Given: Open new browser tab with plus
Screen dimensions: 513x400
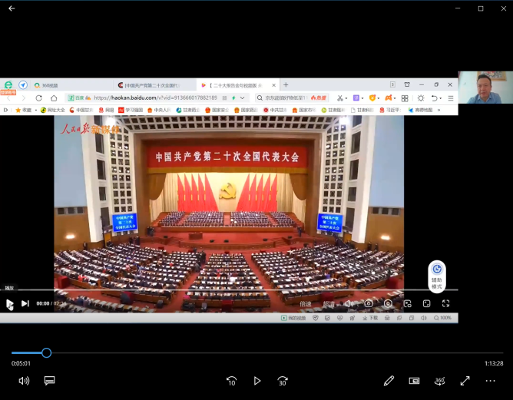Looking at the screenshot, I should point(286,85).
